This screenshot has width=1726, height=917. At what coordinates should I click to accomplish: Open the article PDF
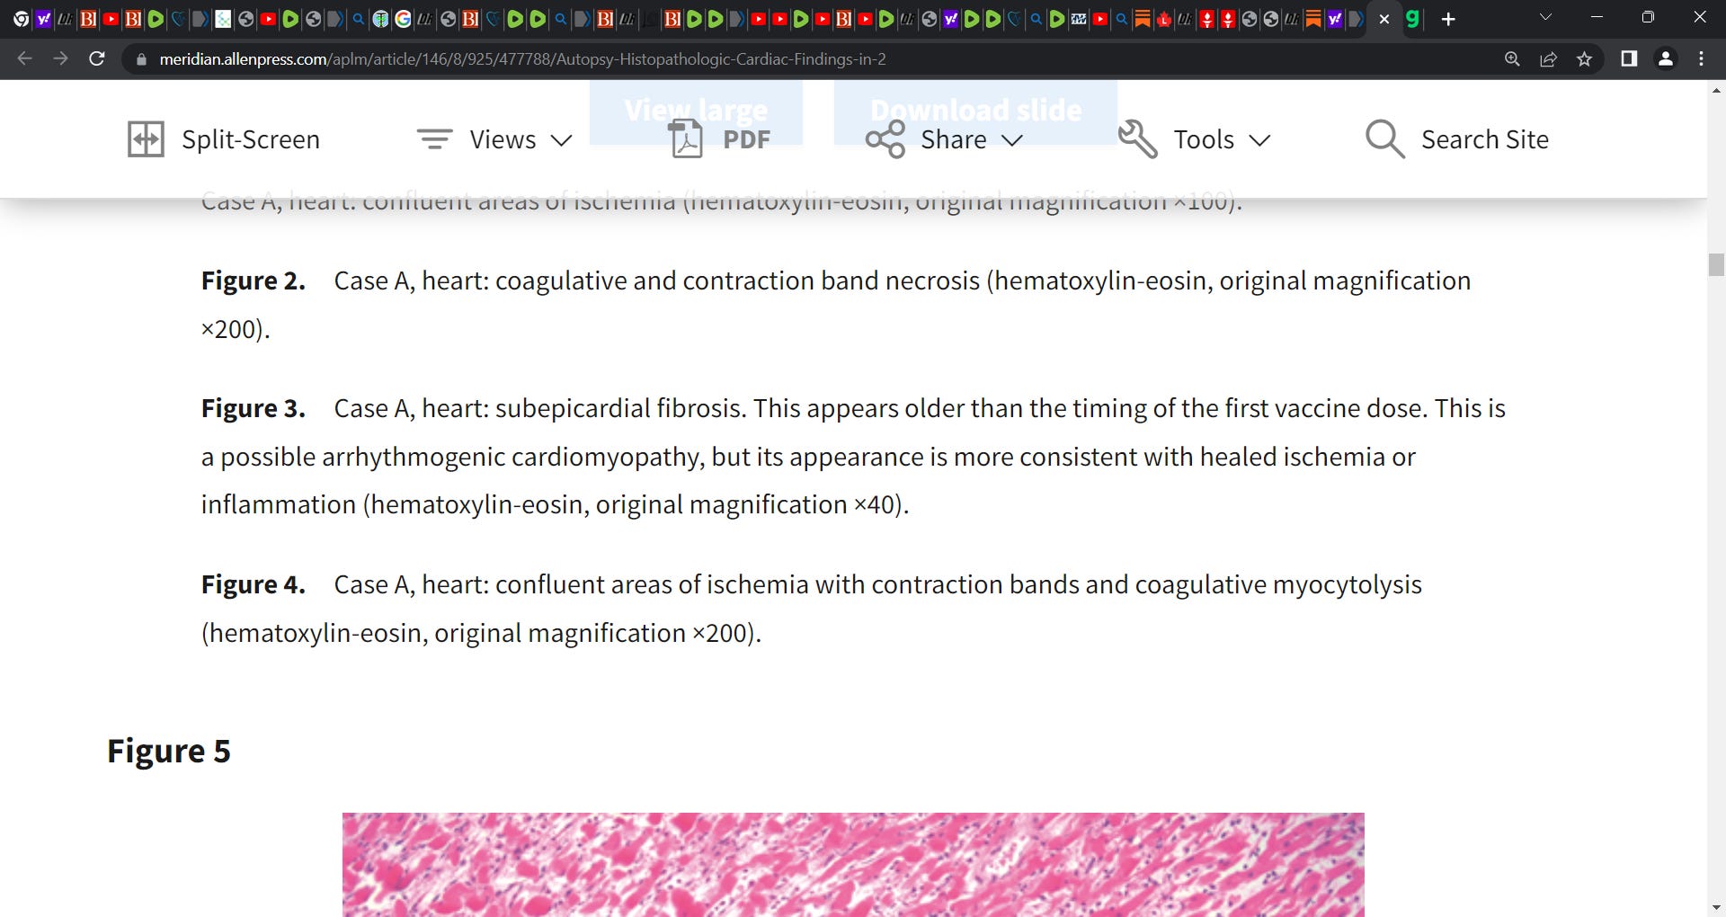click(721, 139)
